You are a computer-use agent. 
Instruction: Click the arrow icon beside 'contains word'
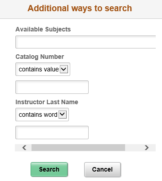[x=63, y=115]
